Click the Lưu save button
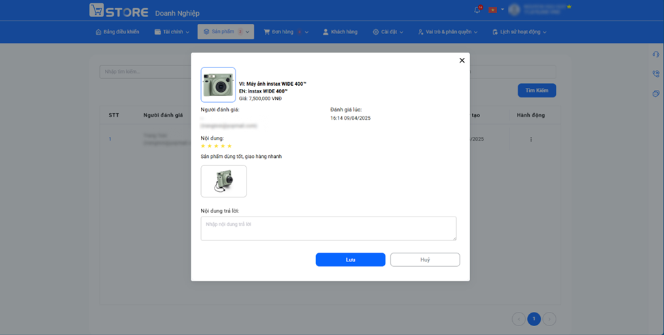Screen dimensions: 664x335 [x=350, y=259]
